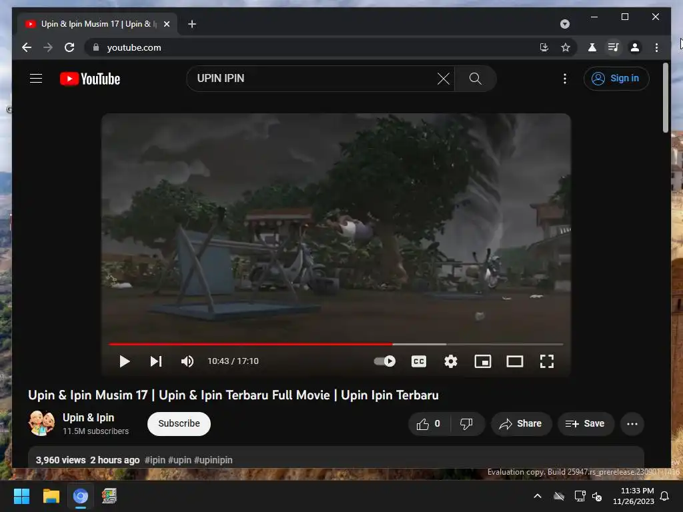Clear the search box with X

pyautogui.click(x=443, y=79)
